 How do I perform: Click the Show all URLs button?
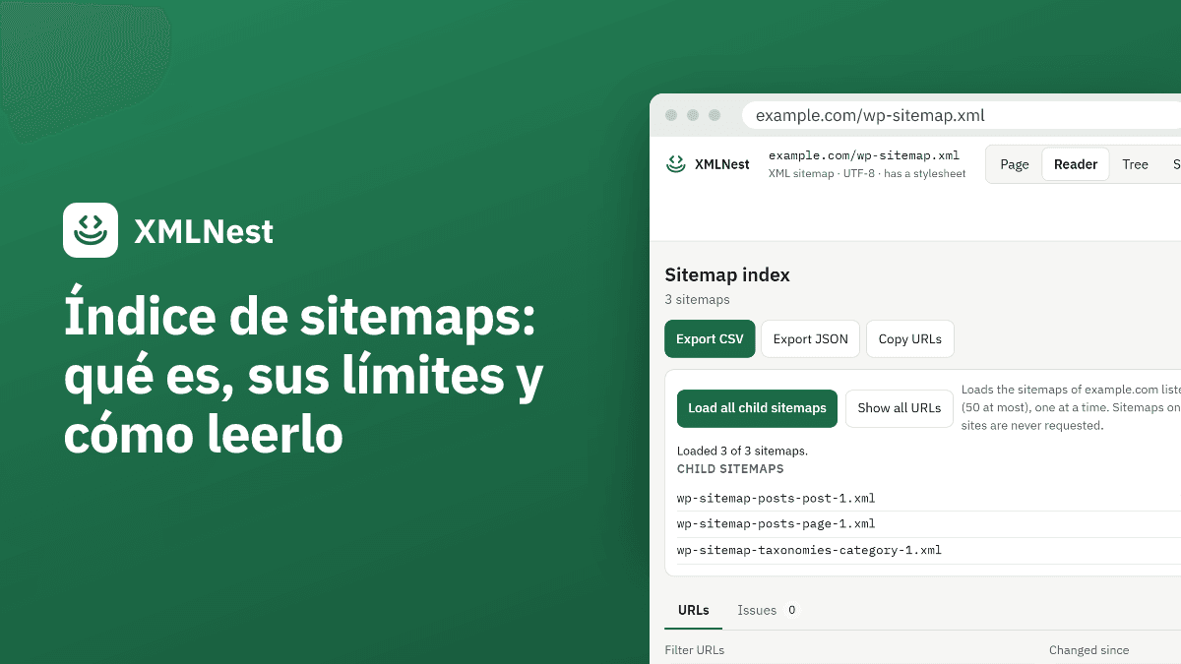[899, 408]
